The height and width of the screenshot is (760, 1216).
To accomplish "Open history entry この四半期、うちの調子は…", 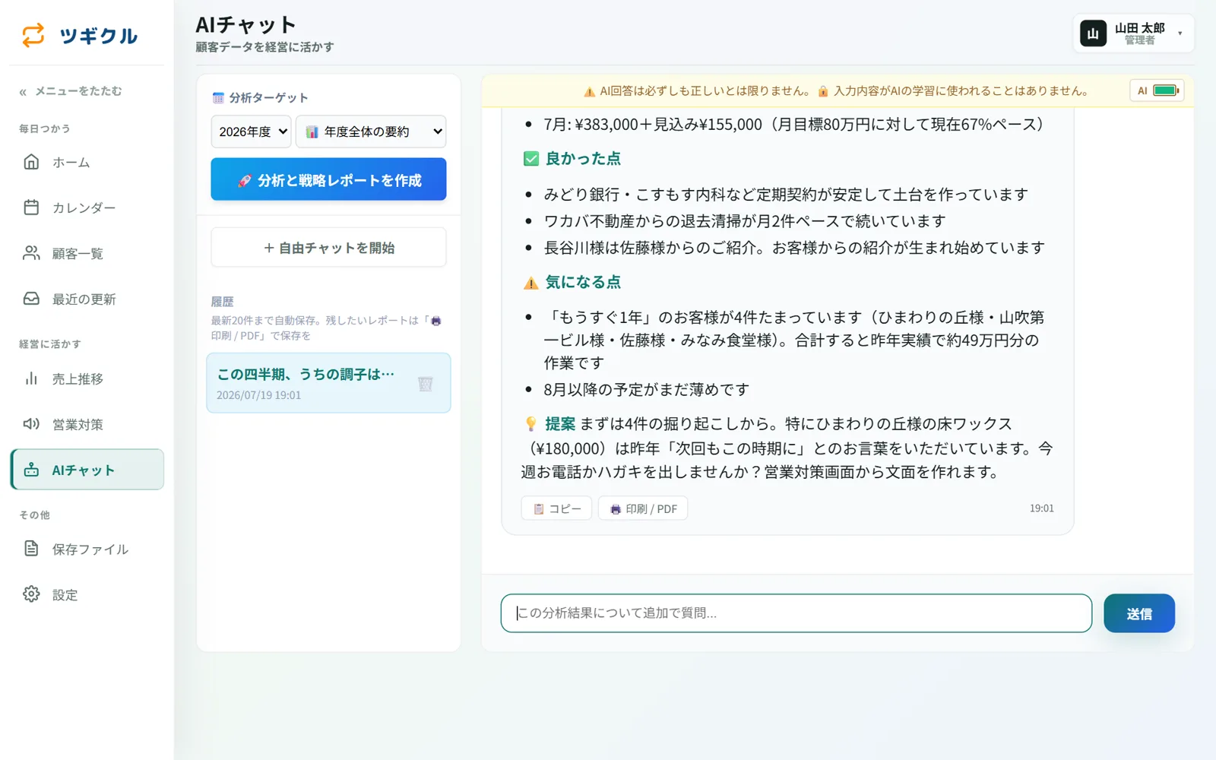I will point(328,383).
